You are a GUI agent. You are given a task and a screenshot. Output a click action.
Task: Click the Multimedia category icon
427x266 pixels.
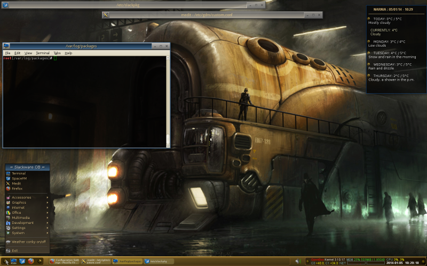click(8, 218)
